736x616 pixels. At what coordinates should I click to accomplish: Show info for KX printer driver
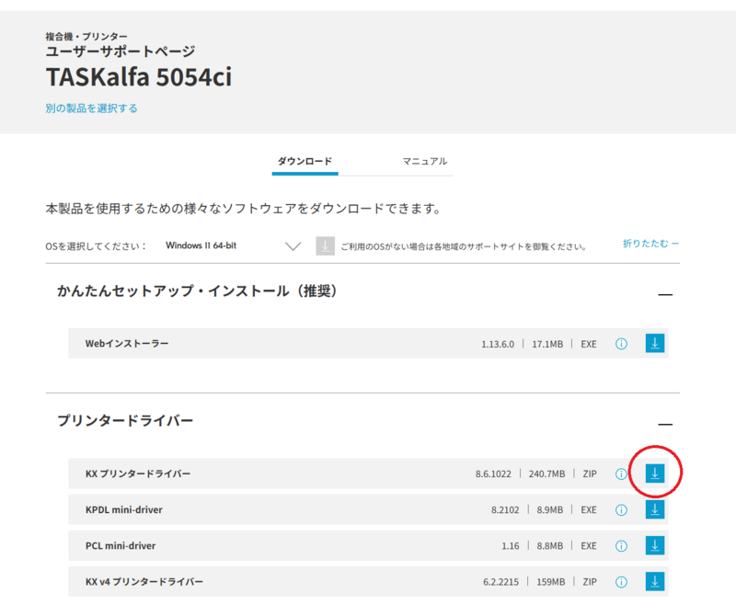pos(621,474)
